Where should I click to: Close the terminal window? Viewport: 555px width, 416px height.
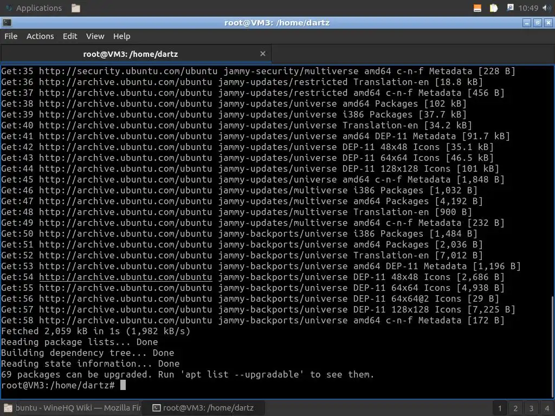point(548,23)
